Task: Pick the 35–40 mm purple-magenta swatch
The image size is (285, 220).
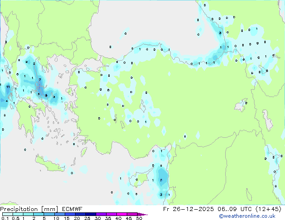Action: [x=111, y=214]
